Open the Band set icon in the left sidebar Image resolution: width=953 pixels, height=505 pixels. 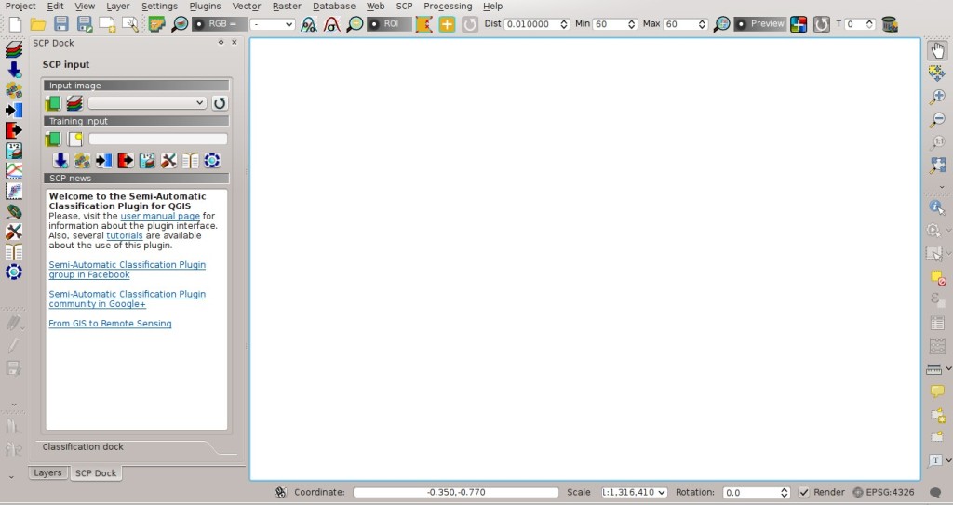pyautogui.click(x=13, y=49)
